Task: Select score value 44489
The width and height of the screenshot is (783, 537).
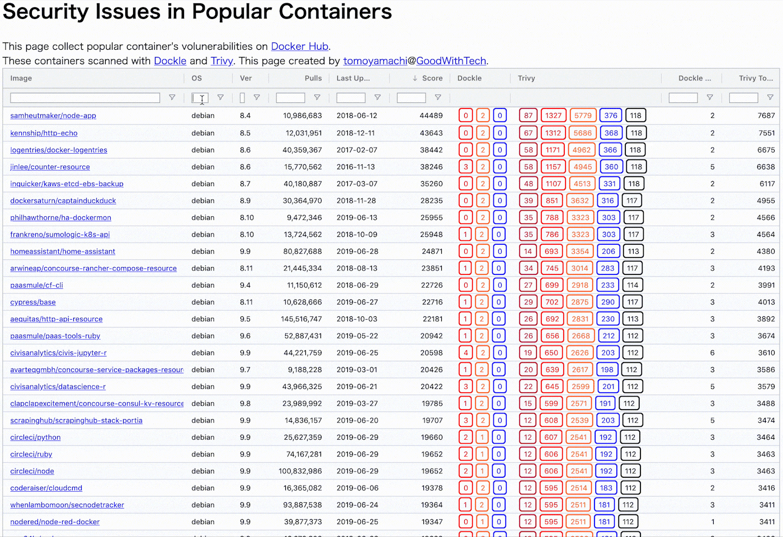Action: [431, 116]
